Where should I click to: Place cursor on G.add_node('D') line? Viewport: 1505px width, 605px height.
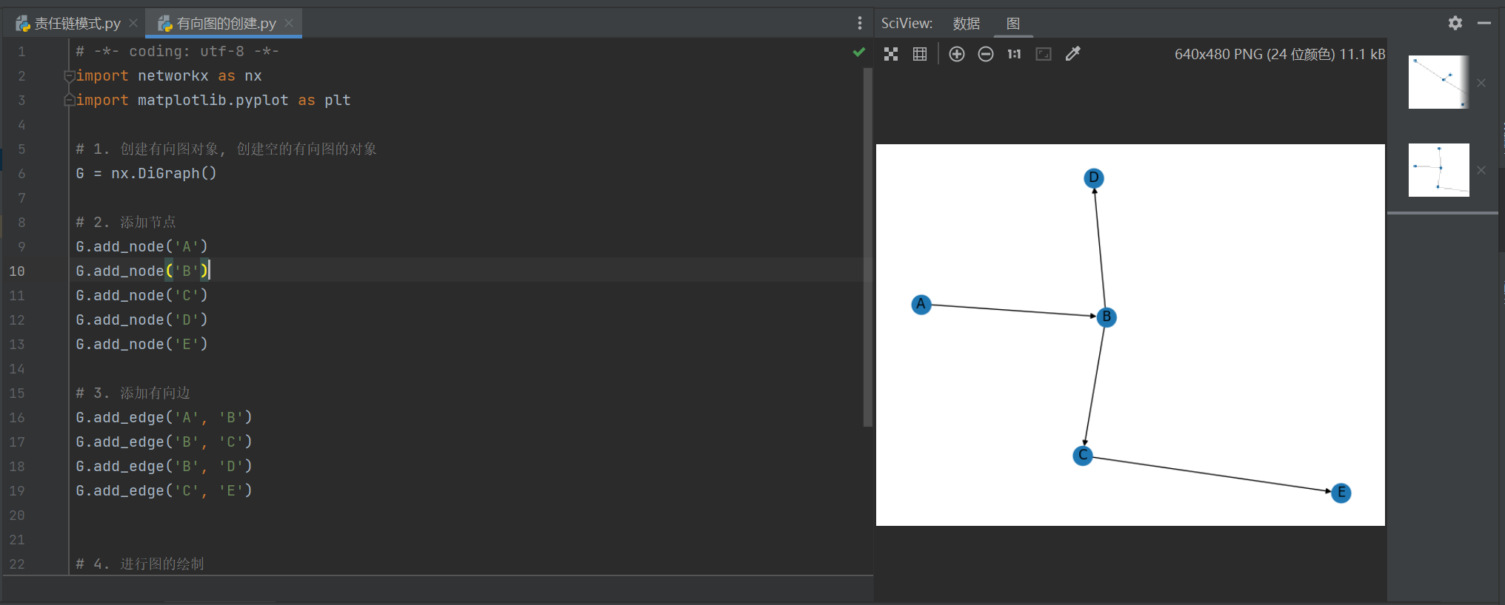141,320
